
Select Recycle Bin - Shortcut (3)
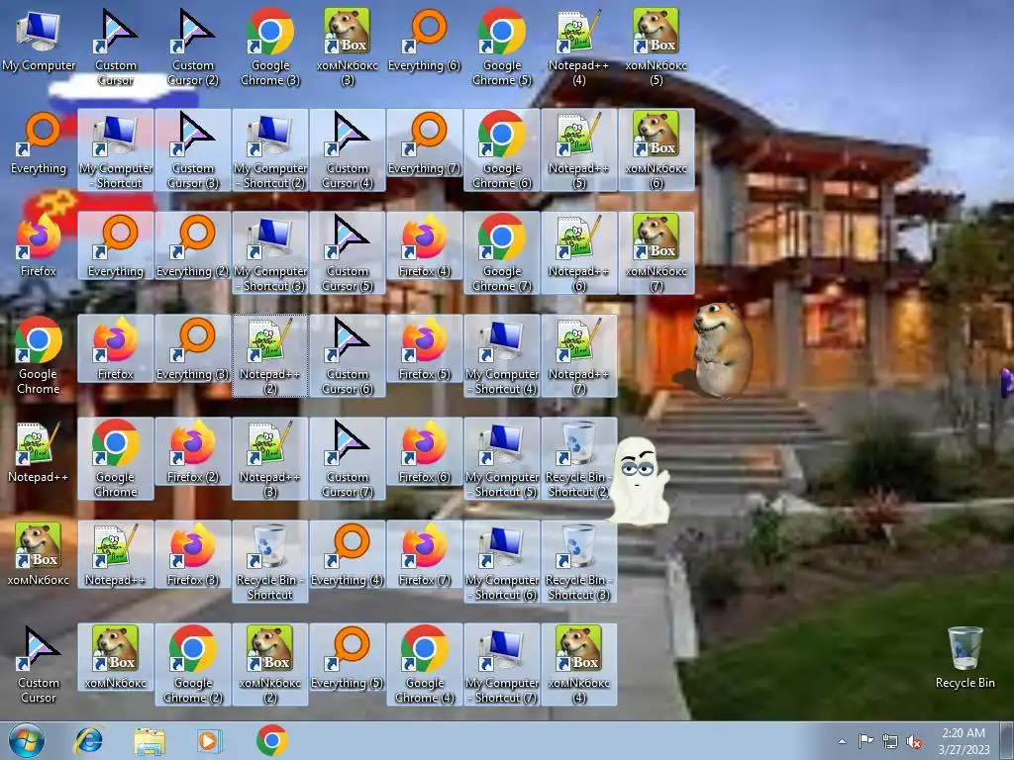[578, 561]
